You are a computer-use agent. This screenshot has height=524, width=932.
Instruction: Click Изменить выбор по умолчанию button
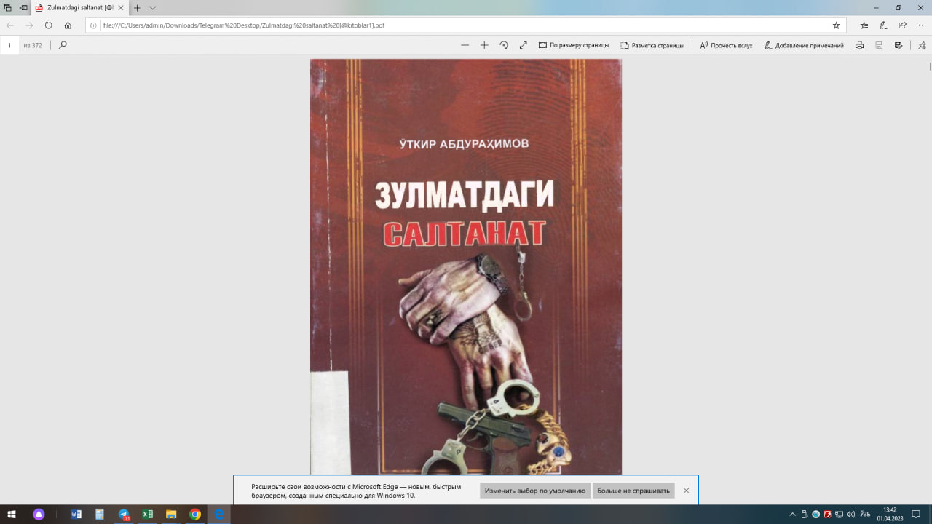(534, 491)
